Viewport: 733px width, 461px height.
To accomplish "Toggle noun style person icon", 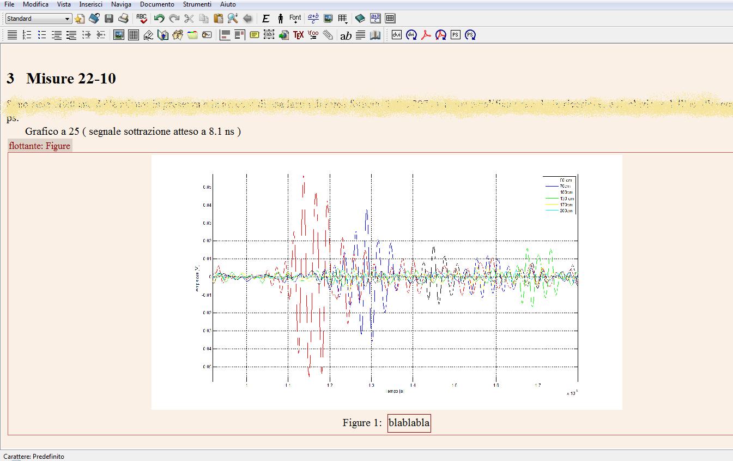I will pos(280,19).
